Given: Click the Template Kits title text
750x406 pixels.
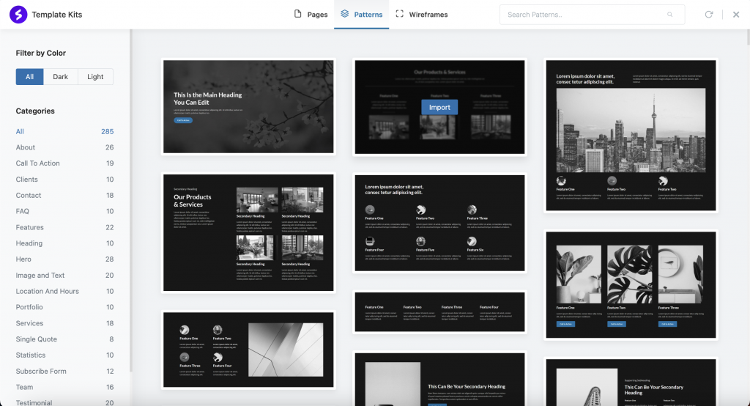Looking at the screenshot, I should click(x=57, y=15).
